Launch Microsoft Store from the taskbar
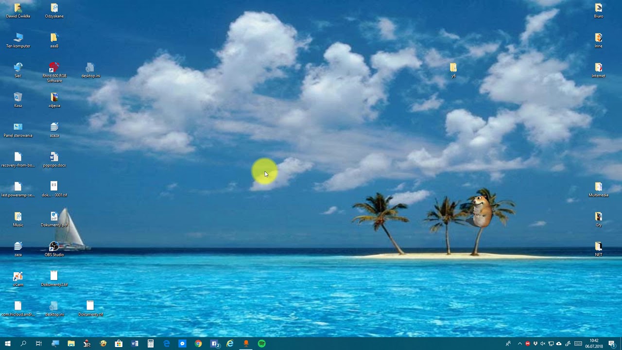 pyautogui.click(x=119, y=344)
